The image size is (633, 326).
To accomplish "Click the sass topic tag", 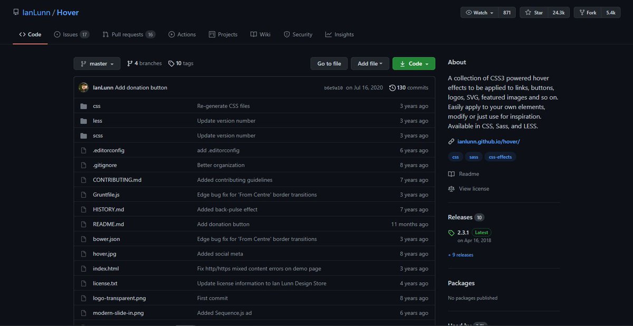I will point(474,156).
